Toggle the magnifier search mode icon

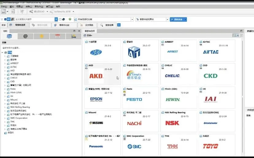tap(12, 19)
